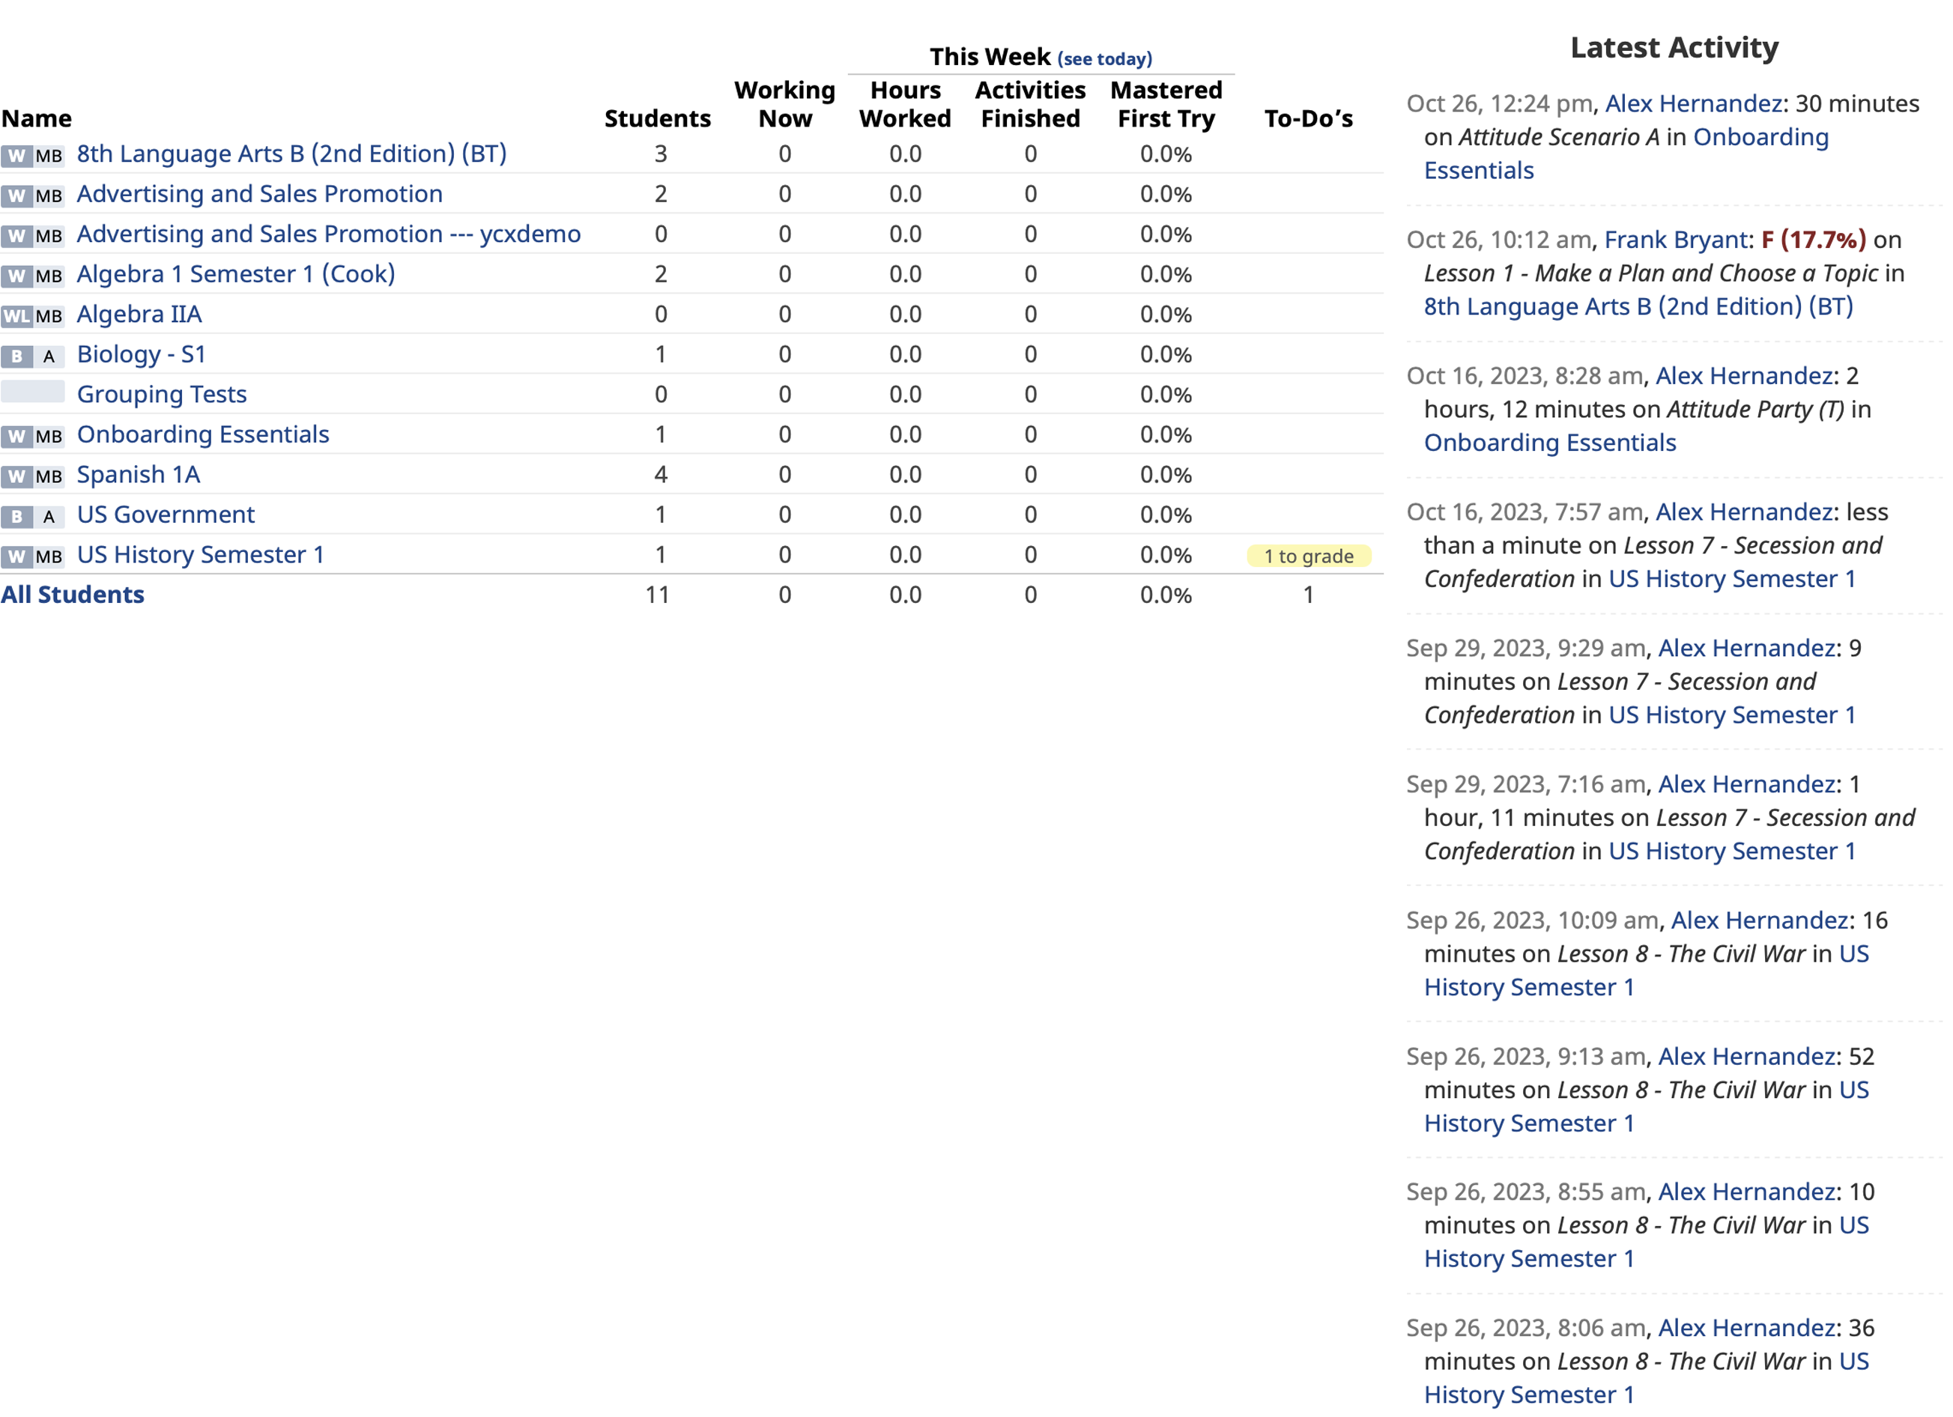Open Alex Hernandez in Sep 29, 9:29 am entry
The height and width of the screenshot is (1417, 1953).
click(x=1747, y=649)
